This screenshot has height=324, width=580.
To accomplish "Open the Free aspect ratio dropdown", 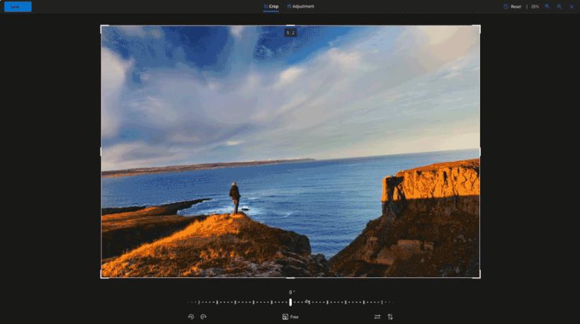I will [290, 317].
